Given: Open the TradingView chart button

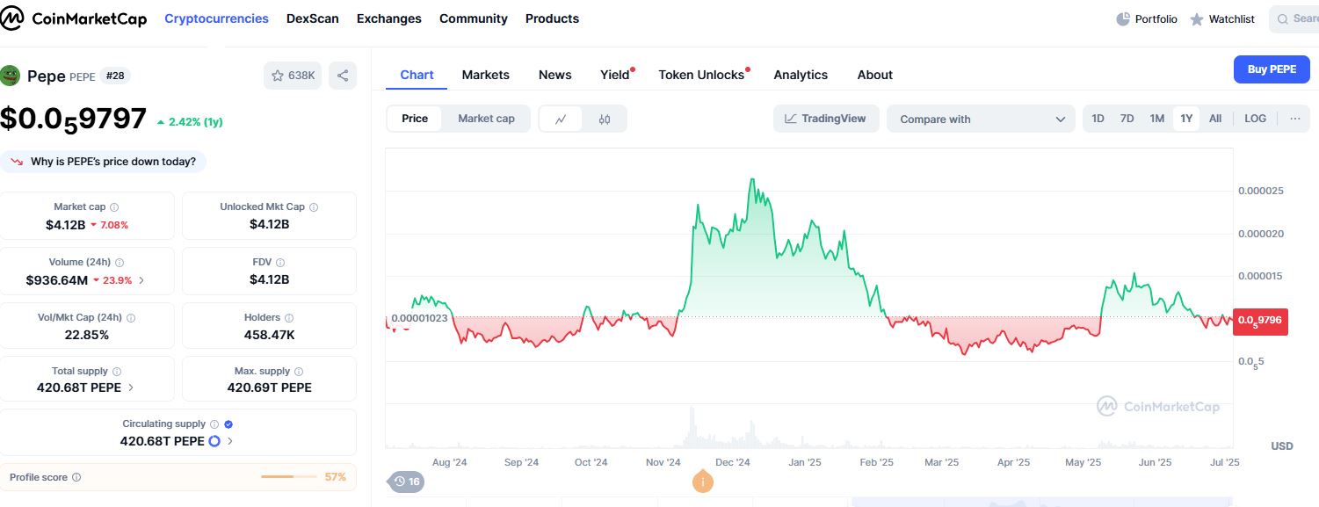Looking at the screenshot, I should tap(826, 119).
